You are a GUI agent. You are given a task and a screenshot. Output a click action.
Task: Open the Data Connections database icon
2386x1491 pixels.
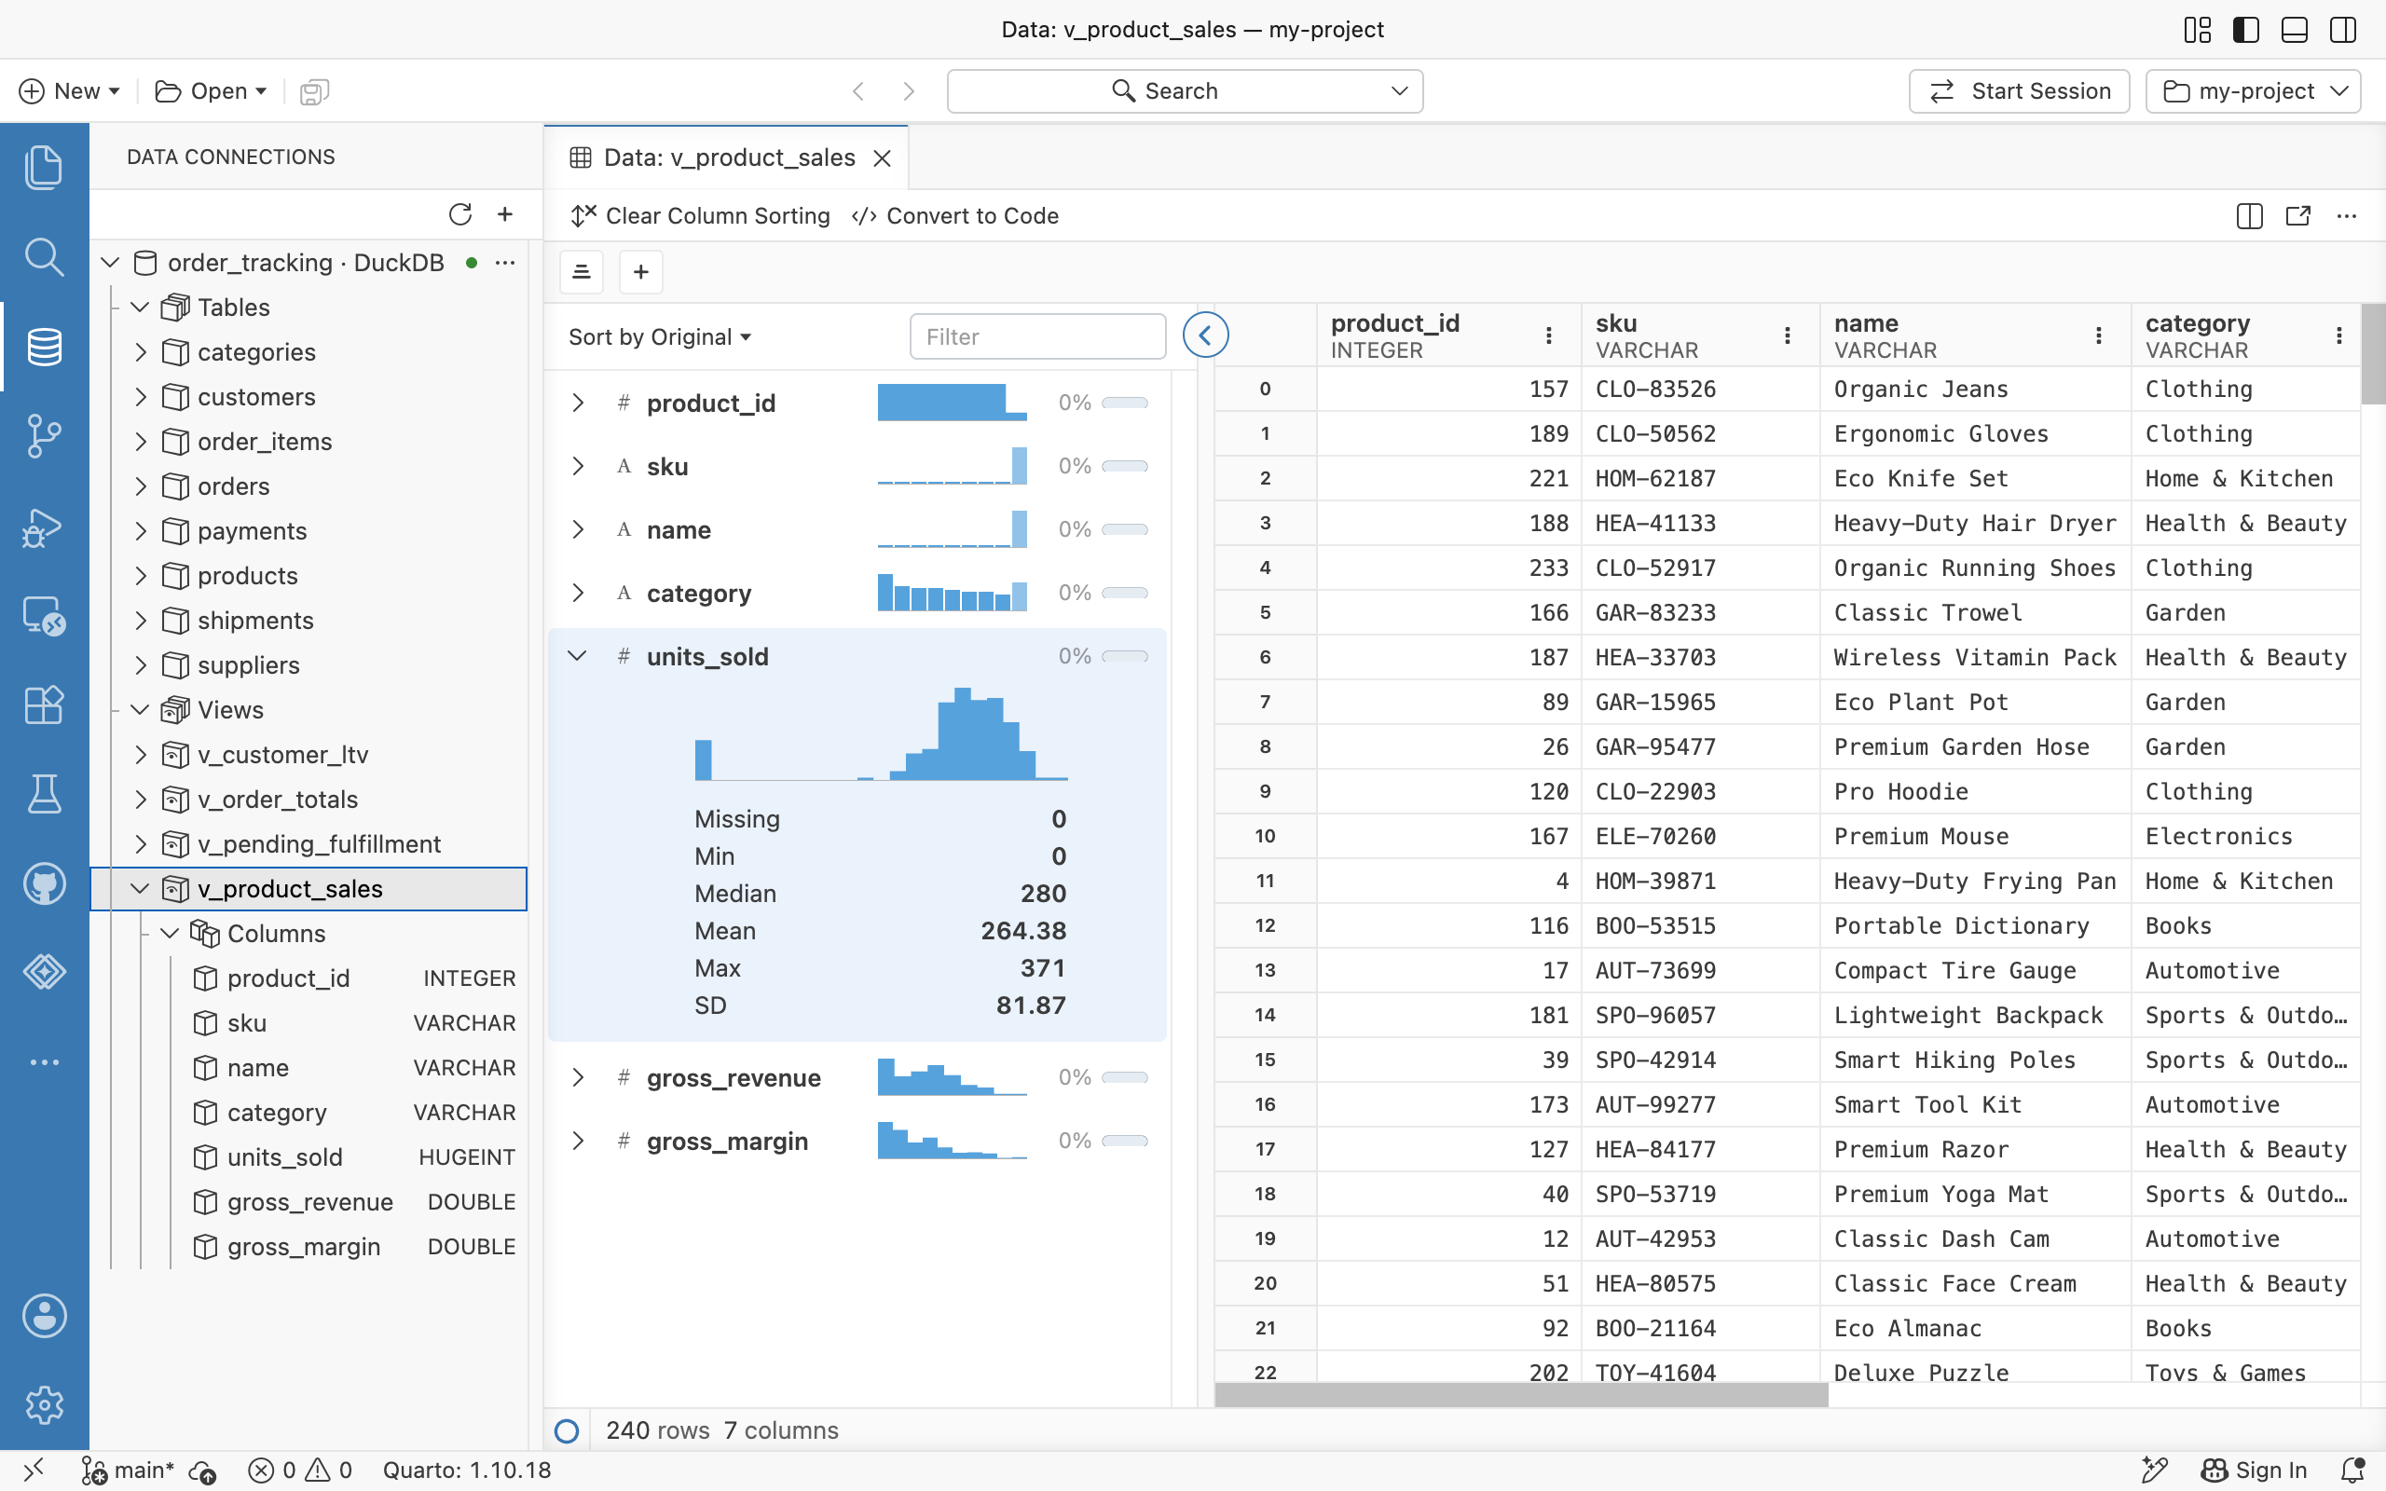45,346
